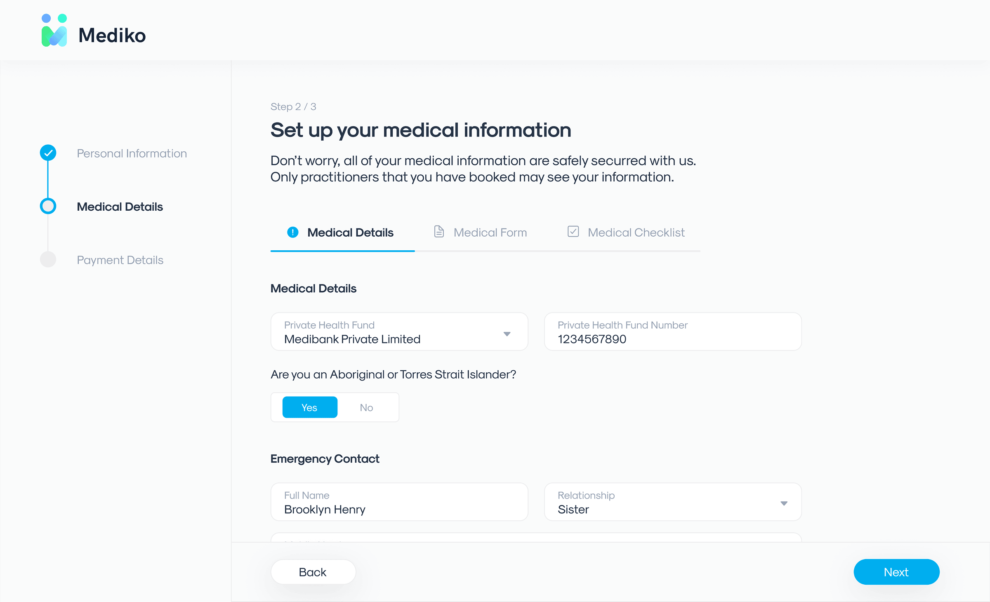
Task: Select No for Aboriginal or Torres Strait Islander
Action: pos(366,407)
